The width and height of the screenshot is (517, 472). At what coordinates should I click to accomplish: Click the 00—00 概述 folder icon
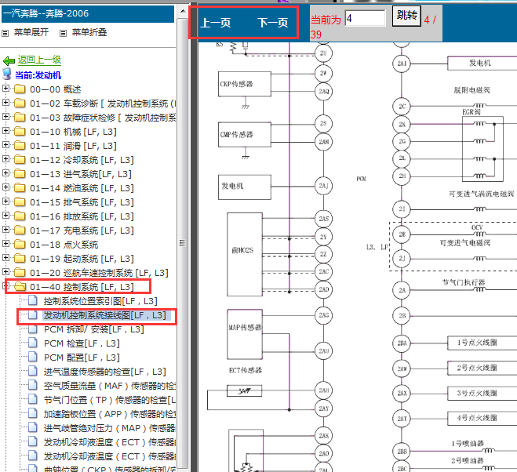[x=20, y=89]
